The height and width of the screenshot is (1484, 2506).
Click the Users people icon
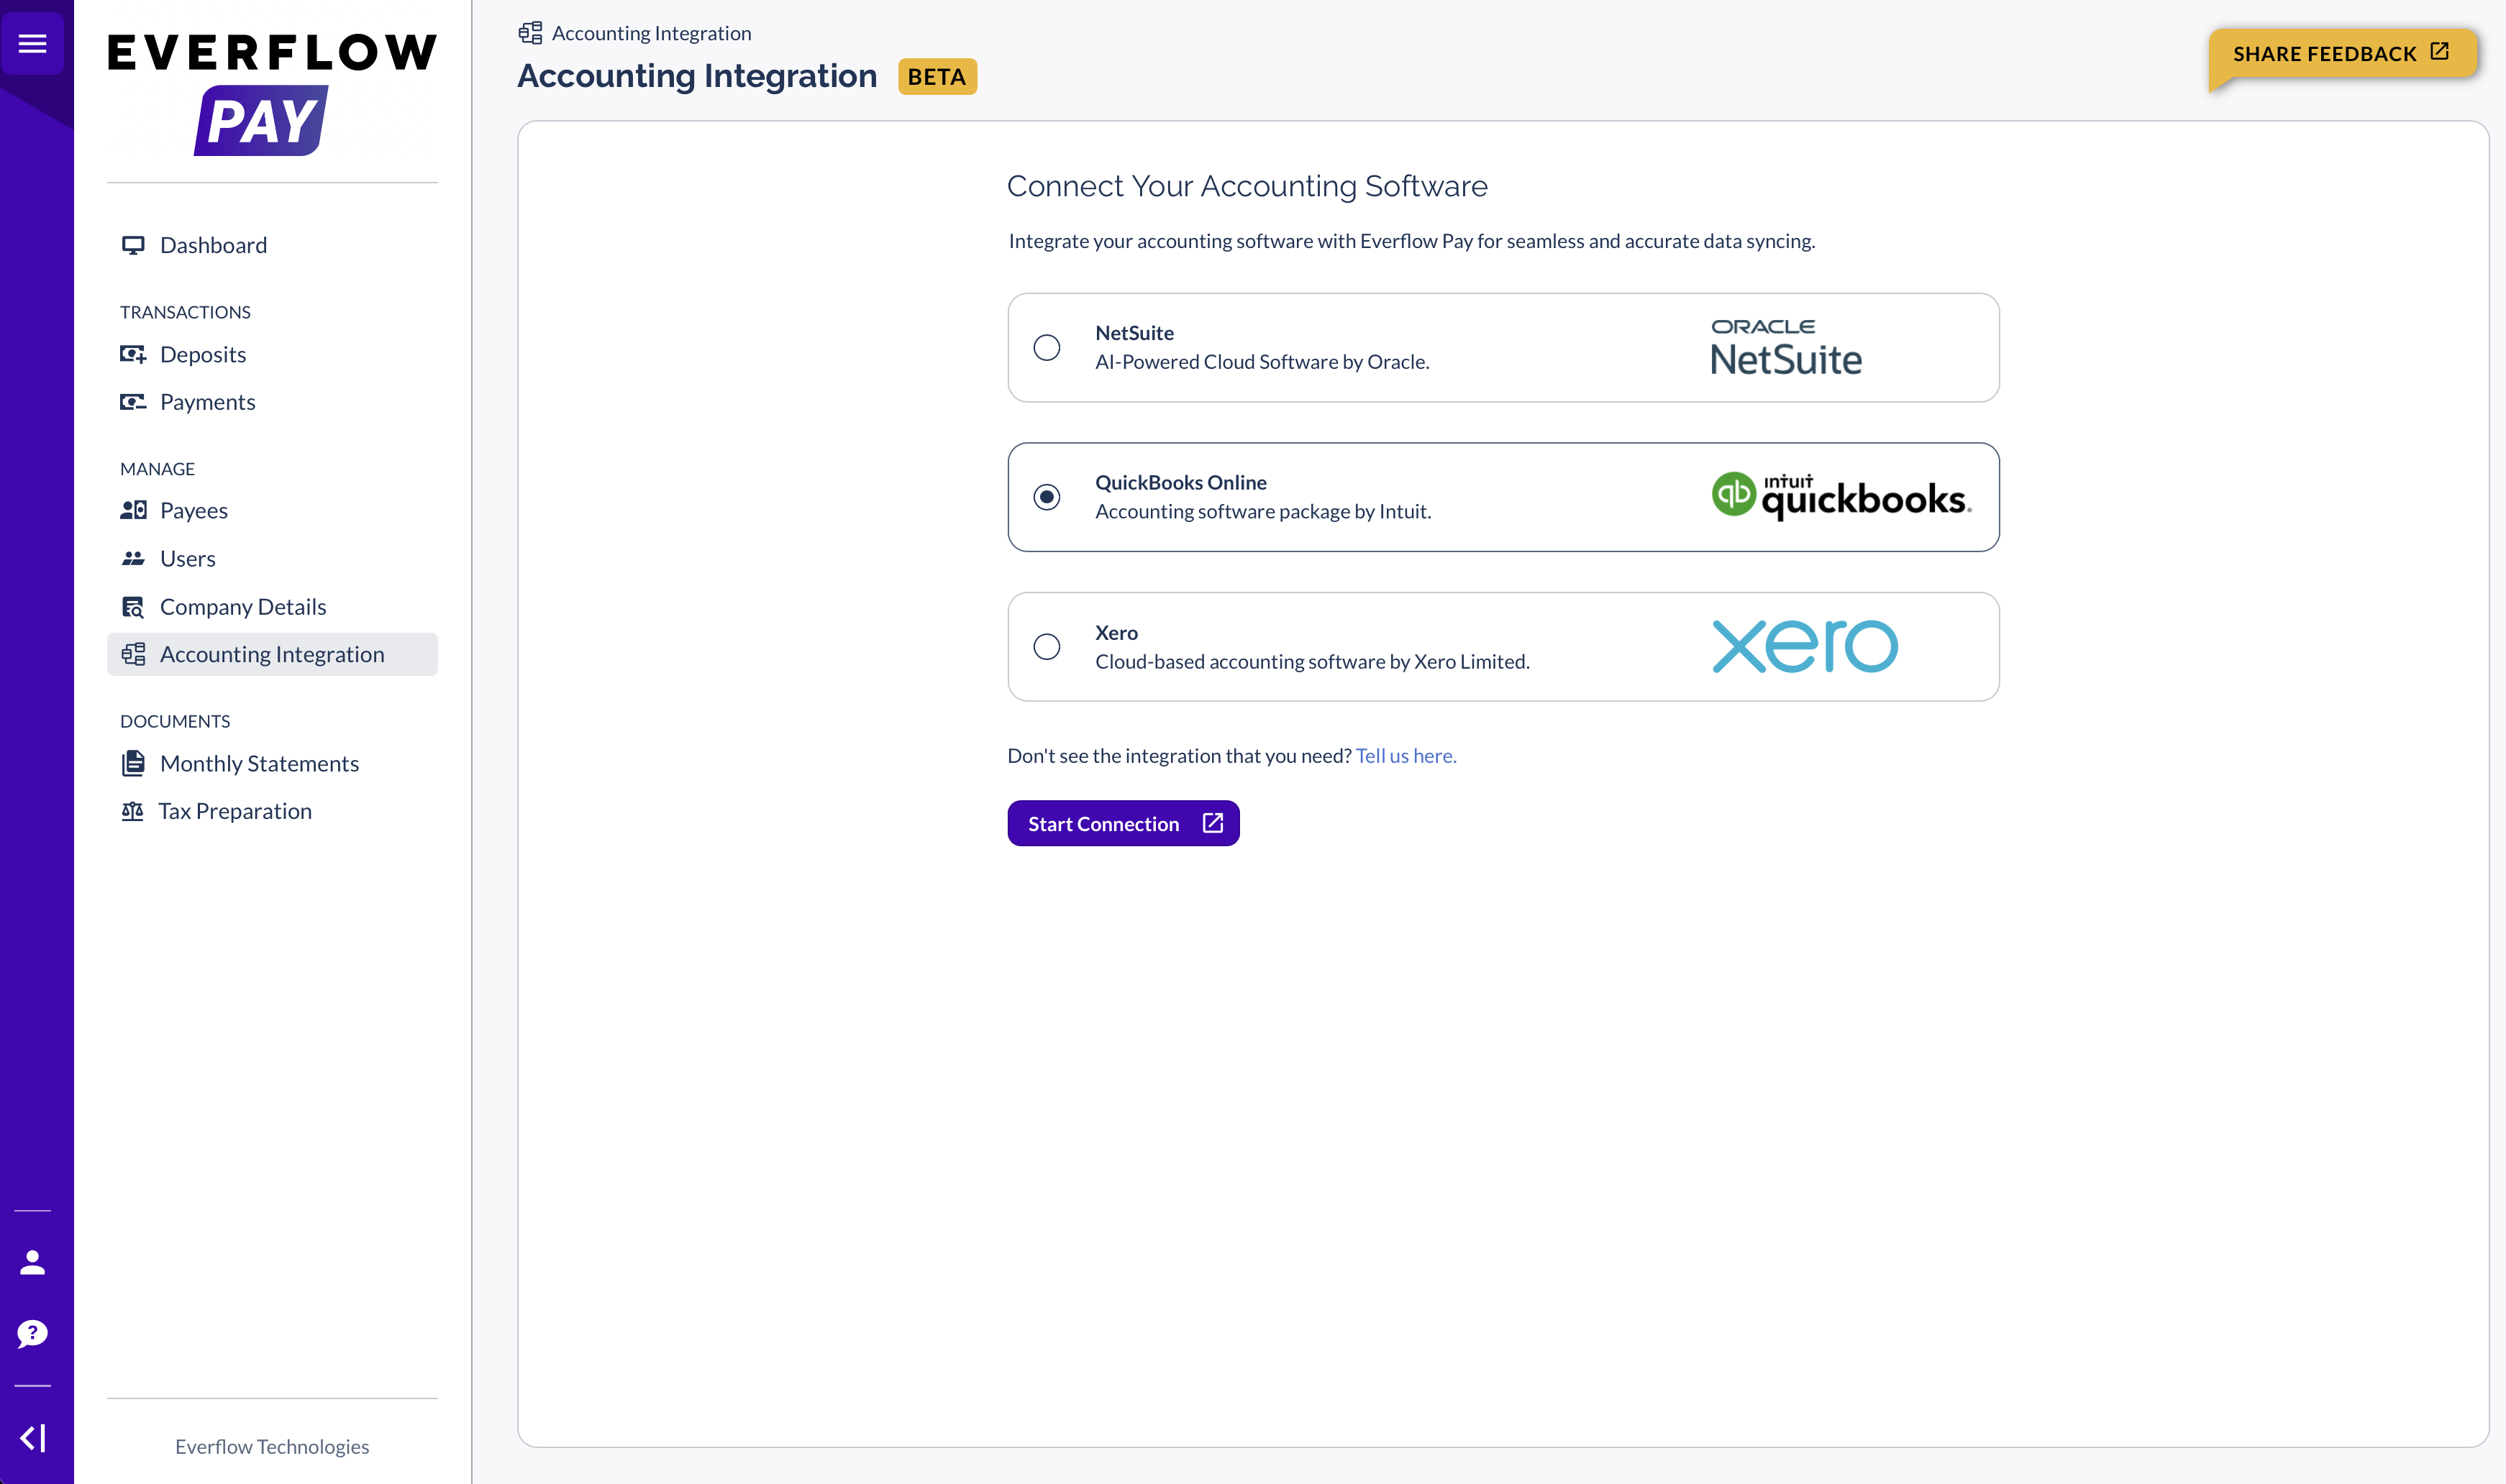tap(134, 558)
